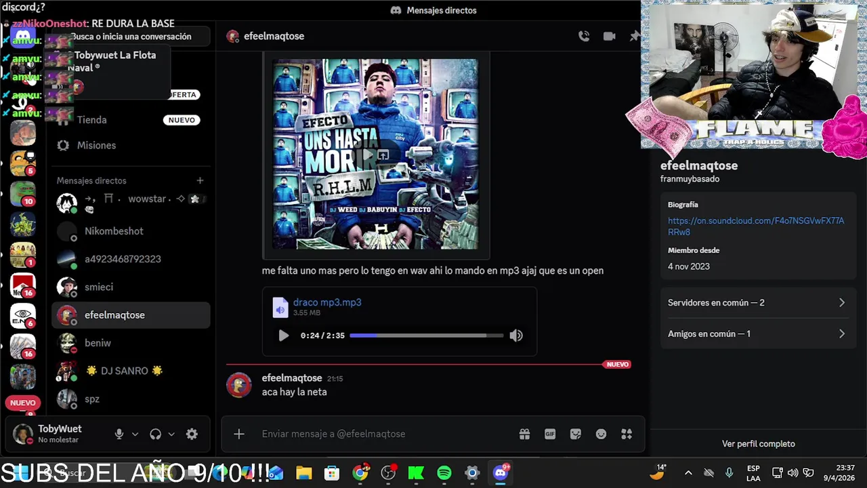Image resolution: width=867 pixels, height=488 pixels.
Task: Open the SoundCloud link in Biografía
Action: (756, 226)
